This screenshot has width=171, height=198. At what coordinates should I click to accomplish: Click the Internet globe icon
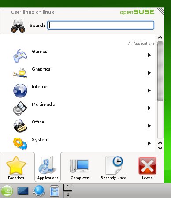(x=20, y=90)
